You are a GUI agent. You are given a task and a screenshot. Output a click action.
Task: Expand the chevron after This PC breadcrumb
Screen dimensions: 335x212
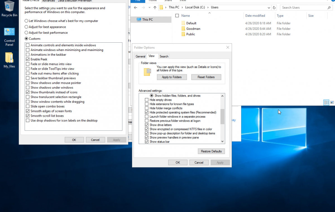click(x=182, y=8)
